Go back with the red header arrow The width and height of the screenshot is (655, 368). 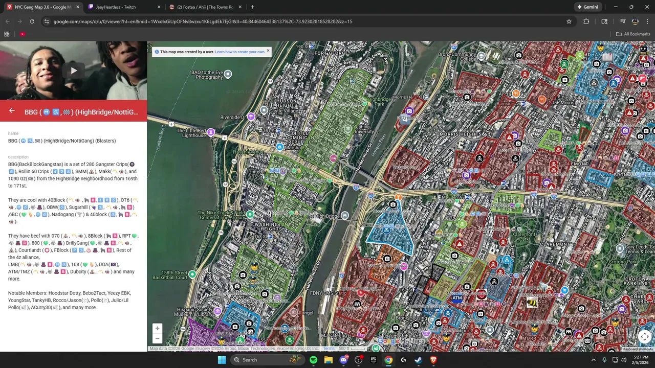pos(12,111)
